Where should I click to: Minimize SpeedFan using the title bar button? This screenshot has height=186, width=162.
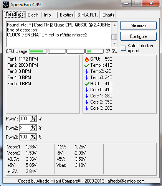[126, 3]
